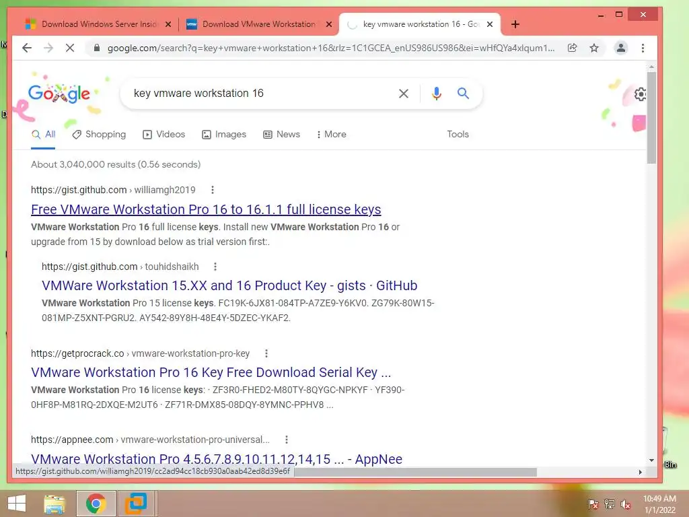Open the AppNee VMware Workstation Pro link
Screen dimensions: 689x517
[217, 459]
